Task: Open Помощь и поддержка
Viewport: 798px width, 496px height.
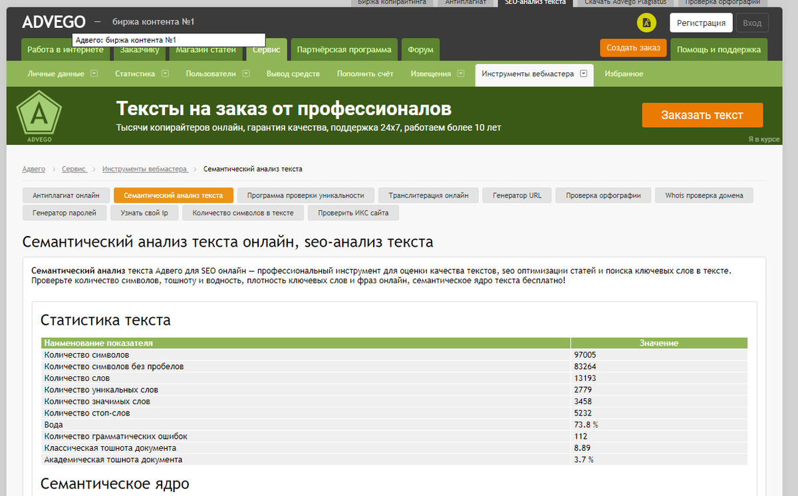Action: click(719, 50)
